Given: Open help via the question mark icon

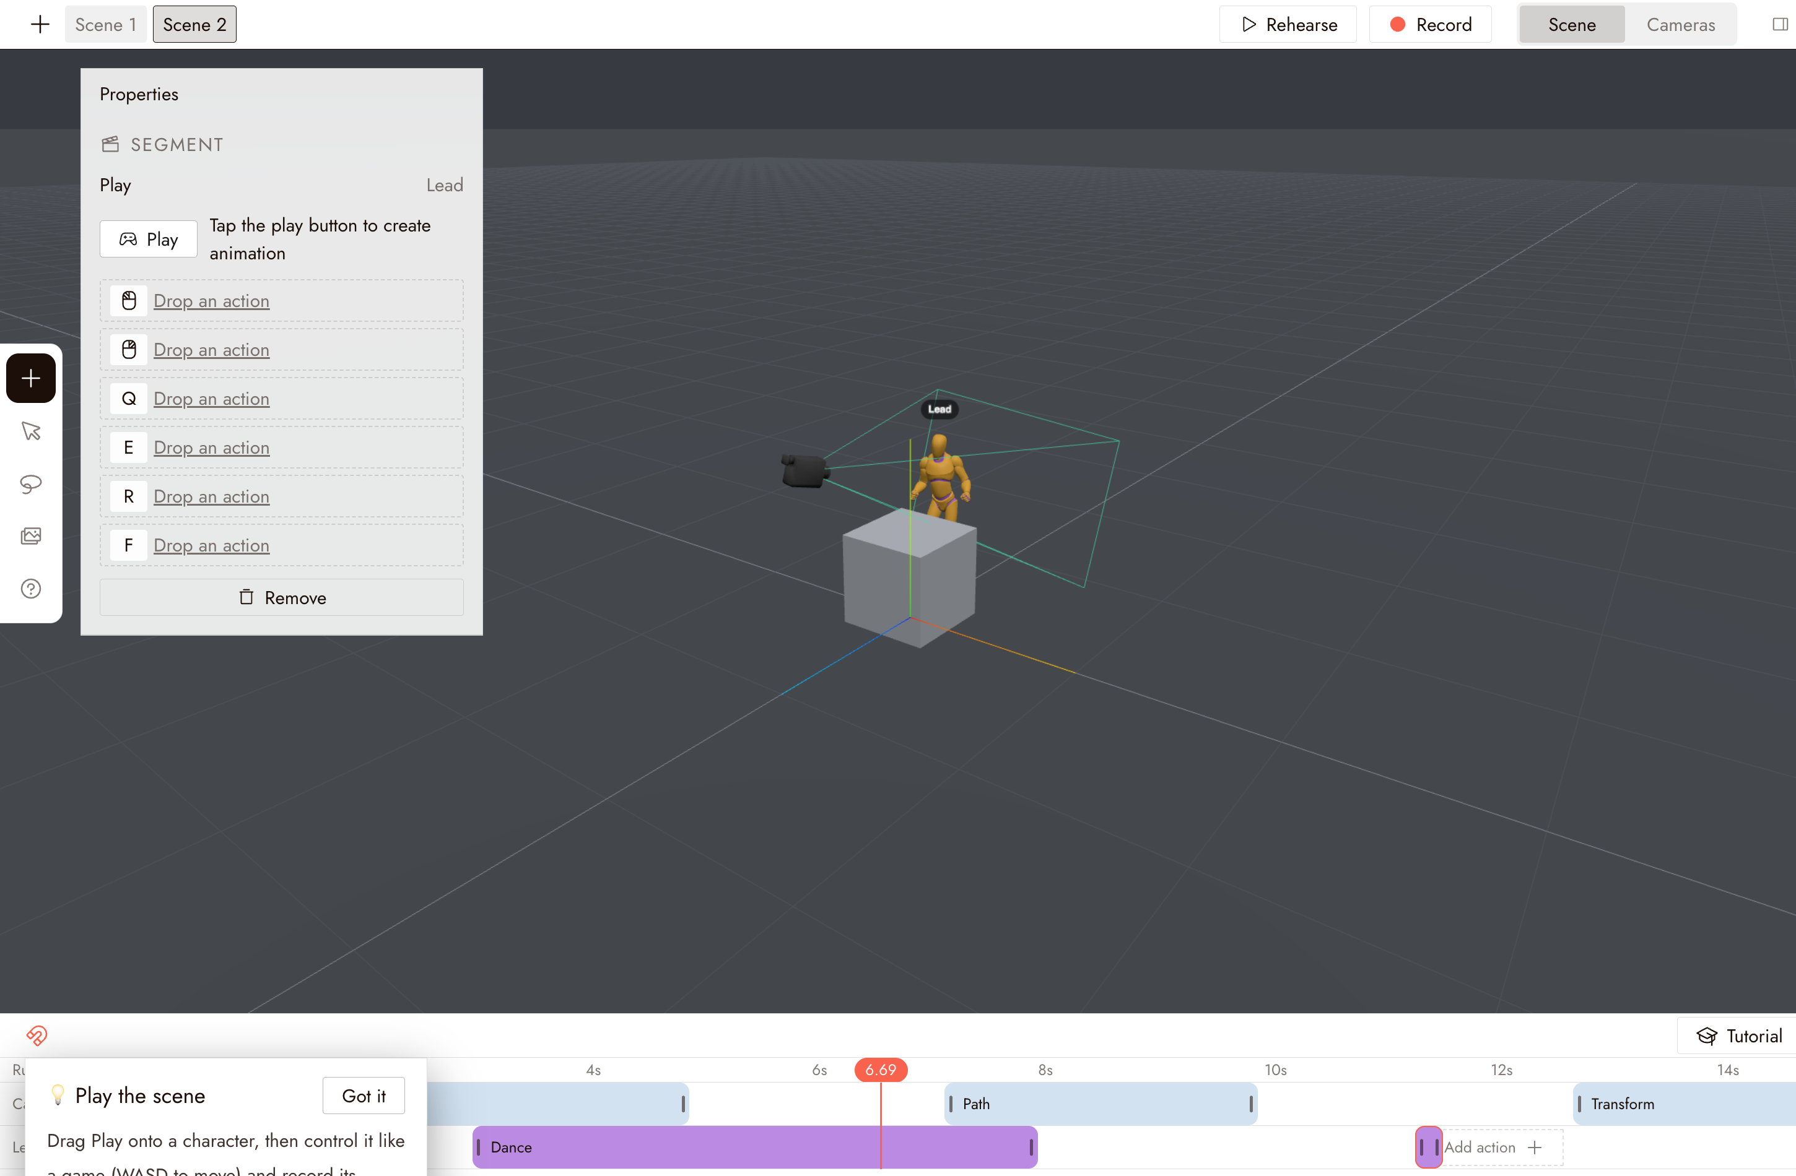Looking at the screenshot, I should tap(31, 589).
